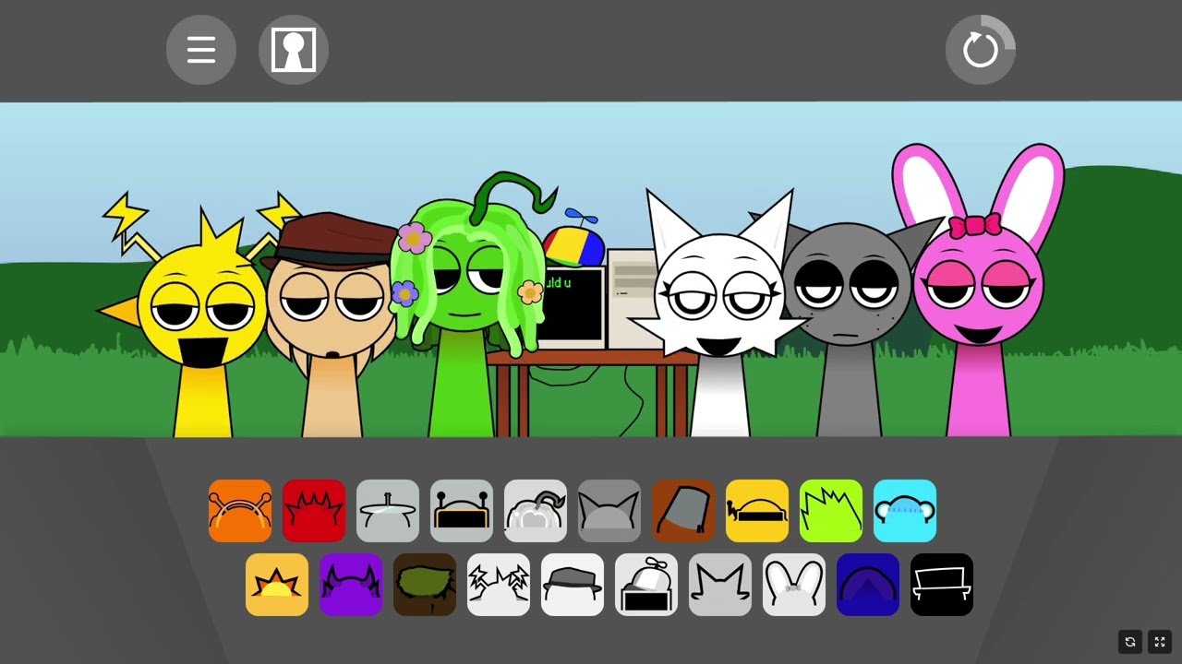Image resolution: width=1182 pixels, height=664 pixels.
Task: Click the circular reset arrow button
Action: 981,50
